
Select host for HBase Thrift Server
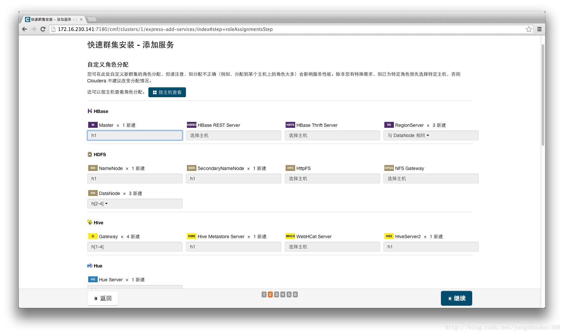332,135
